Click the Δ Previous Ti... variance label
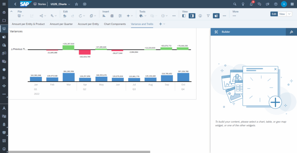297x153 pixels. pyautogui.click(x=19, y=49)
